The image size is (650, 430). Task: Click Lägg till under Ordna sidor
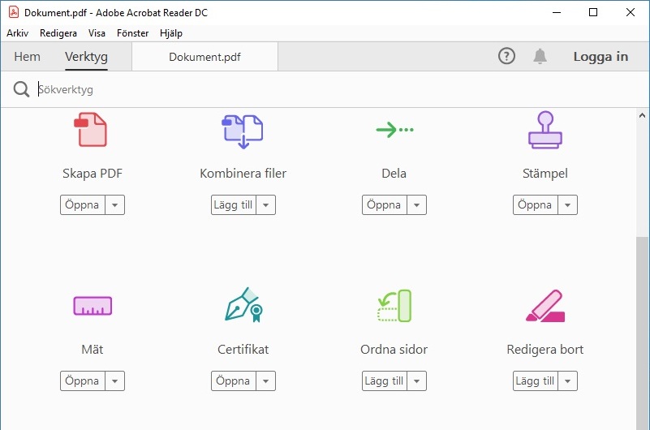coord(385,381)
